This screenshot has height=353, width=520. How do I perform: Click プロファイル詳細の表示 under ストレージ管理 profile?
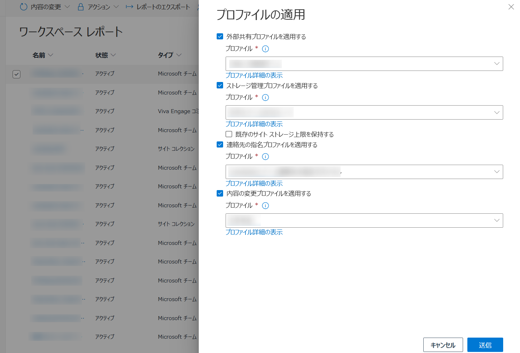(x=254, y=124)
